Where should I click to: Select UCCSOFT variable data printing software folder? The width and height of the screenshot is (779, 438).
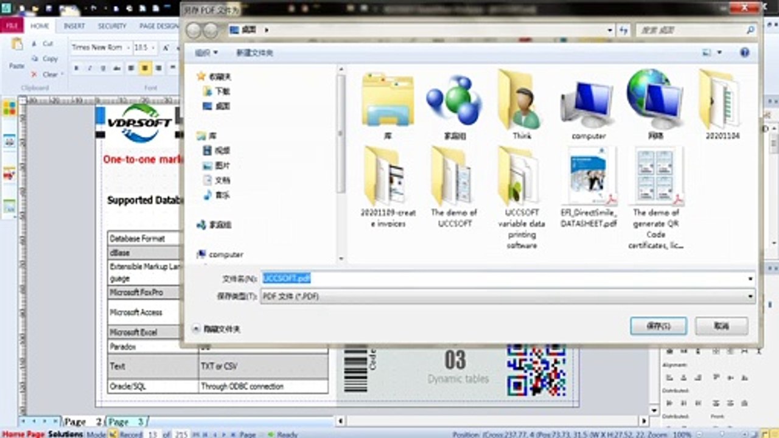click(522, 198)
